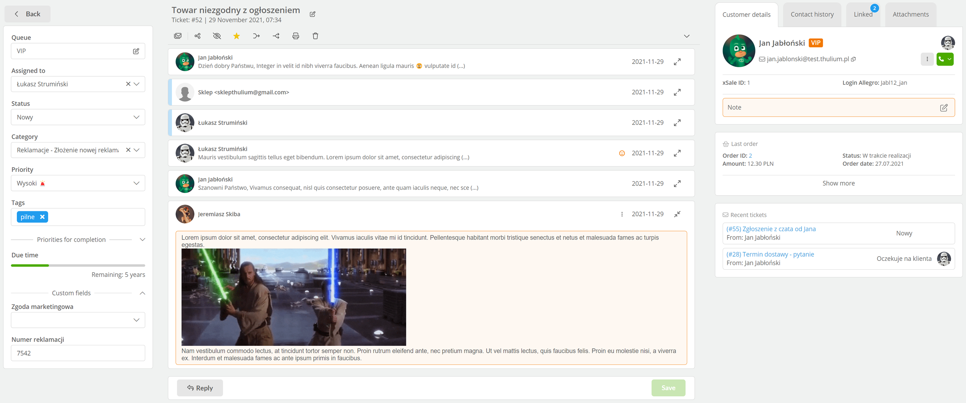
Task: Click the Numer reklamacji field with 7542
Action: click(78, 353)
